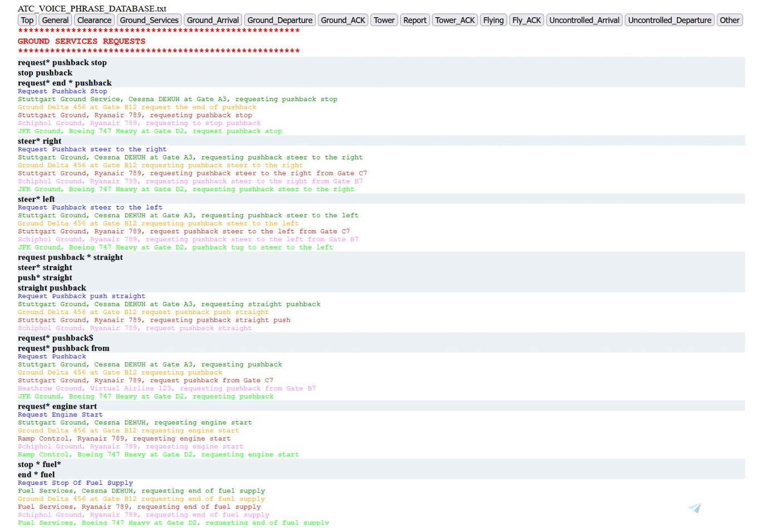Jump to the Top section
The width and height of the screenshot is (779, 528).
coord(27,21)
